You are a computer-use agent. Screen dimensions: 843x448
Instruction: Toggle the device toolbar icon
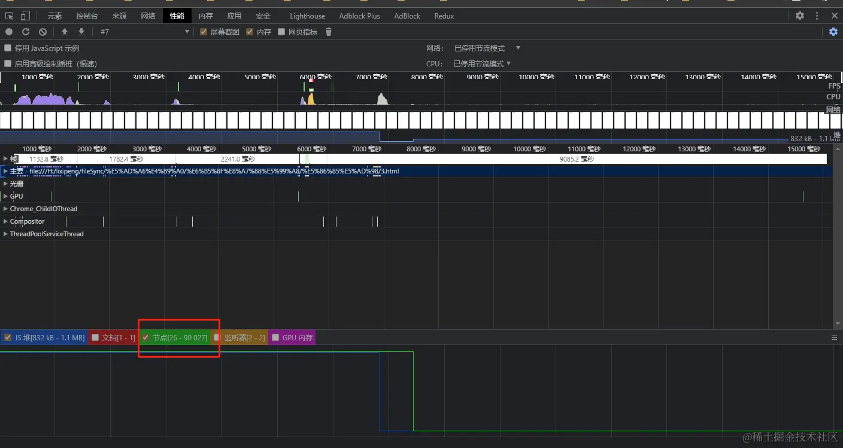coord(25,16)
